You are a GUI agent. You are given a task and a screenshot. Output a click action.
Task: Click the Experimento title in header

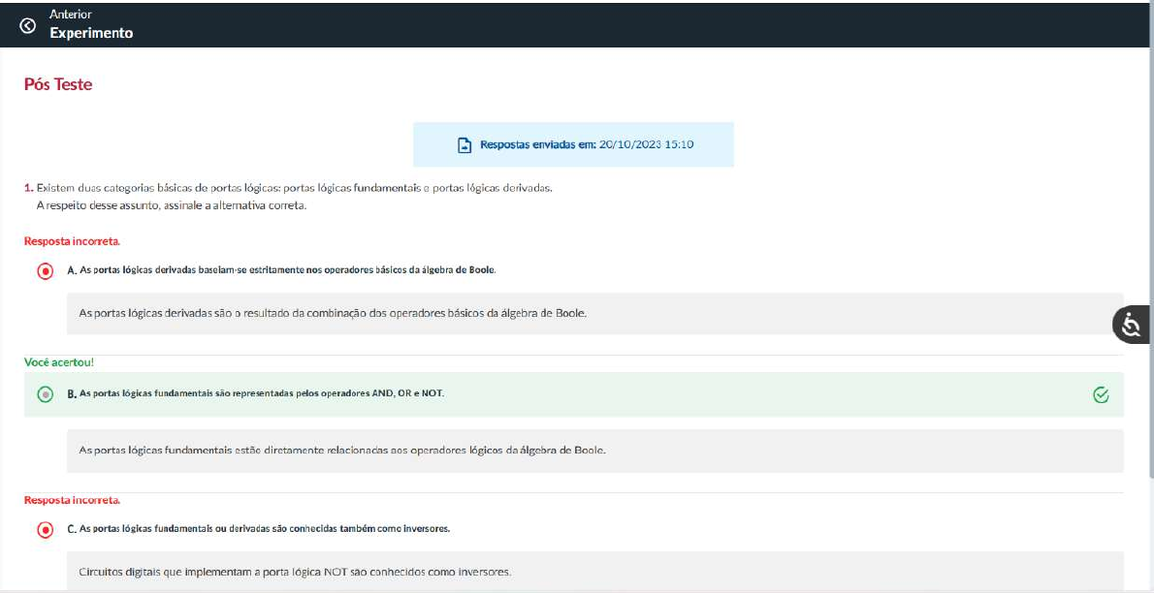click(x=91, y=33)
